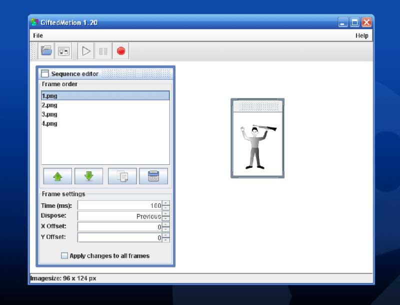Play the animation preview

[x=86, y=51]
